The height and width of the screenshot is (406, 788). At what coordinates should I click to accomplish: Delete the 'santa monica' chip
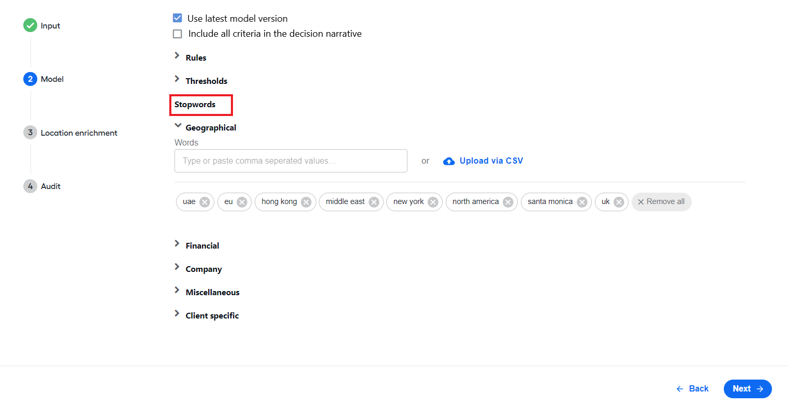(582, 202)
